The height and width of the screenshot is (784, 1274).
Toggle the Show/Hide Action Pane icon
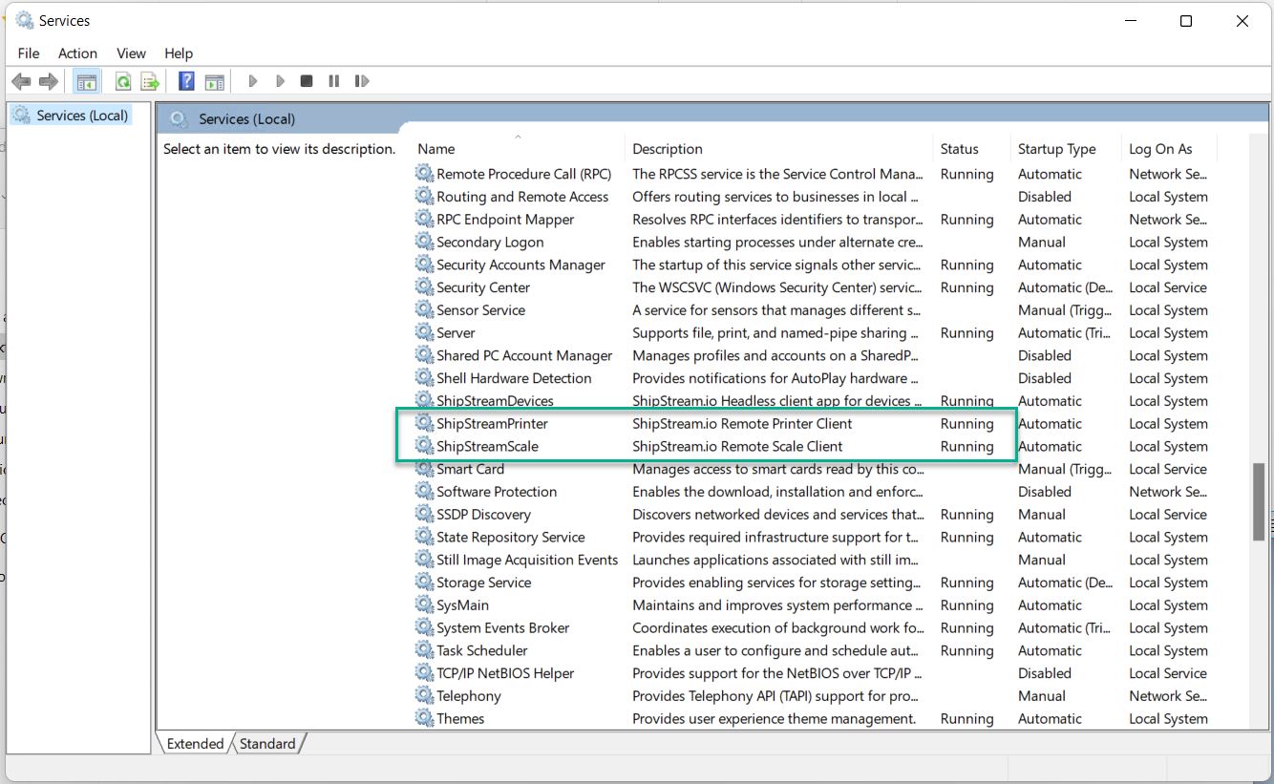tap(214, 81)
